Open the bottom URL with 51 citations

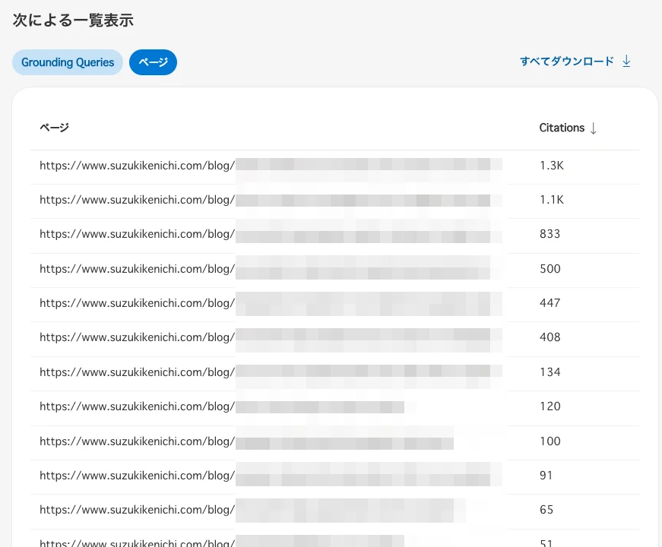pyautogui.click(x=137, y=542)
